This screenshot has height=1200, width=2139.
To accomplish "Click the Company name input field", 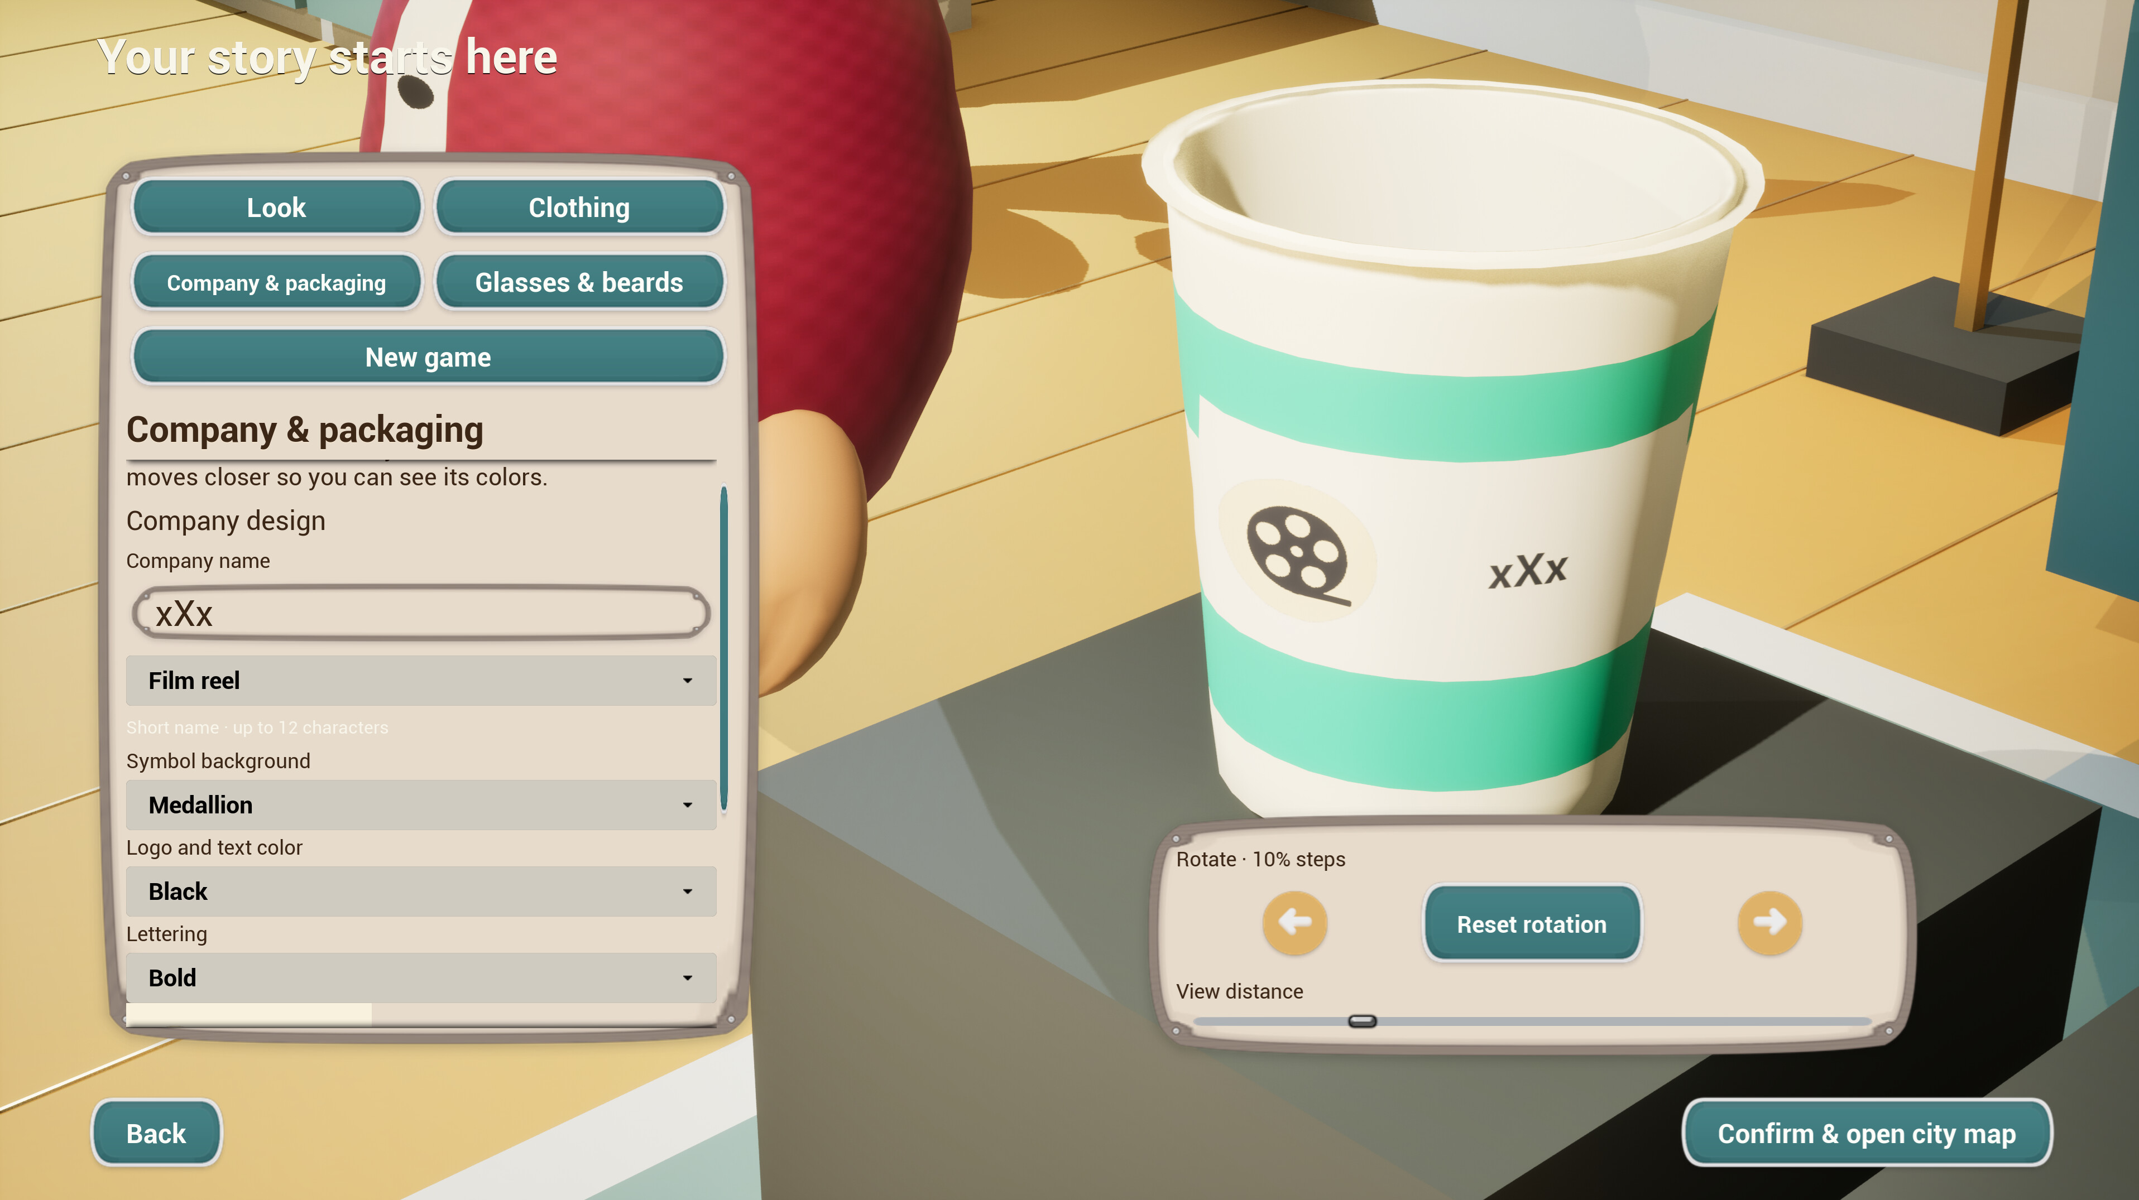I will 421,613.
